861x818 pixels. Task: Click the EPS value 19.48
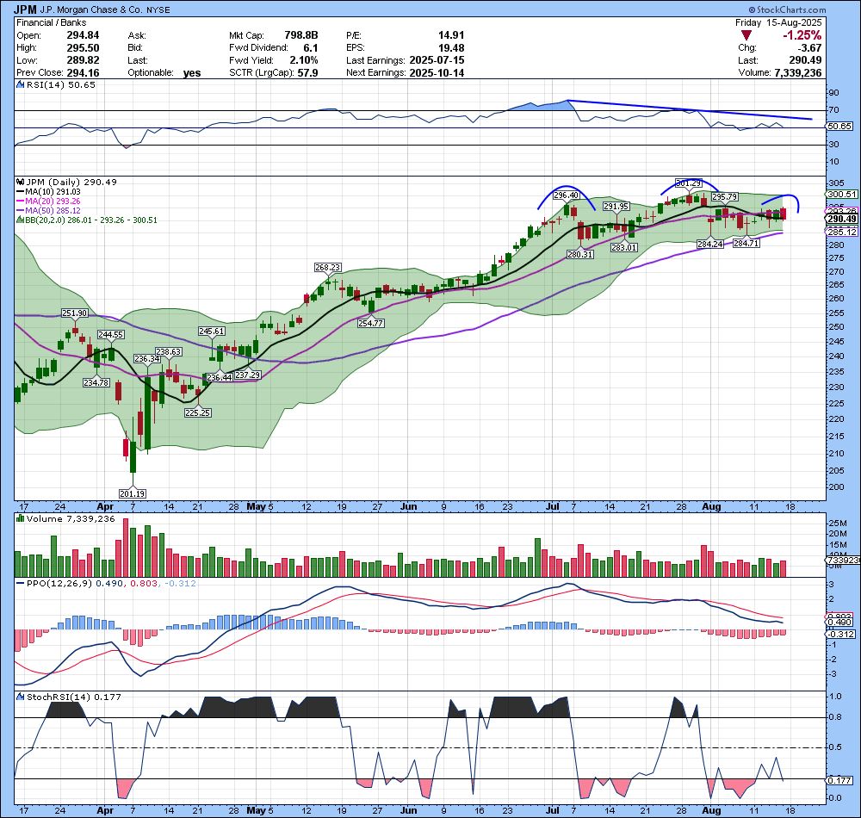(x=451, y=48)
